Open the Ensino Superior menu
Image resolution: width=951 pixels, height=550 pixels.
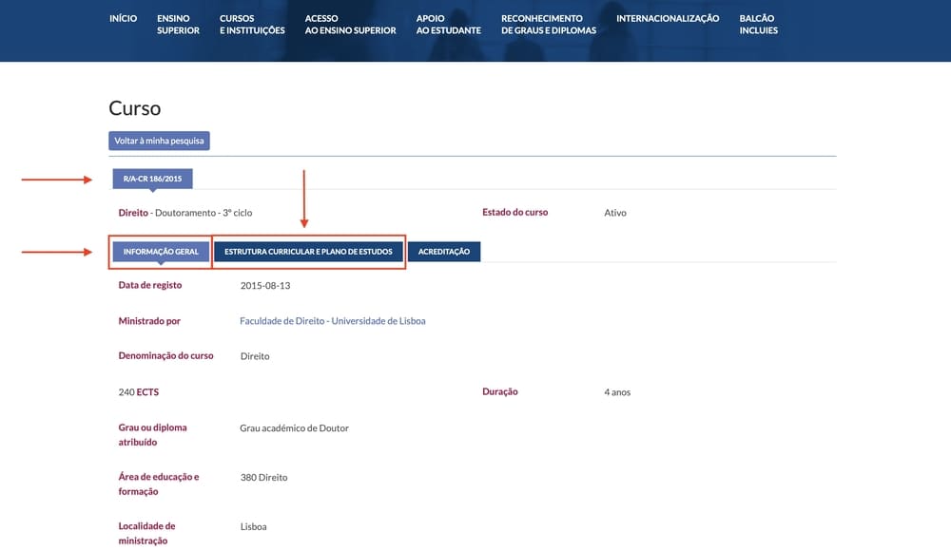tap(178, 25)
